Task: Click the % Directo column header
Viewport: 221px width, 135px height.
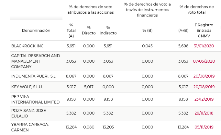Action: [x=89, y=31]
